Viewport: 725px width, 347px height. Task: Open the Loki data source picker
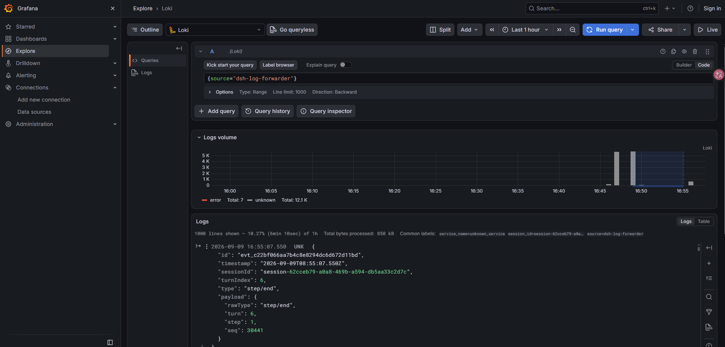click(215, 30)
